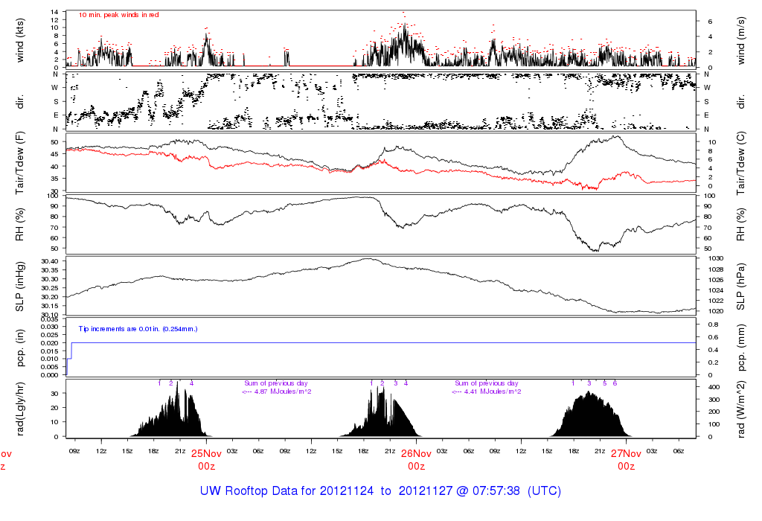This screenshot has height=521, width=762.
Task: Click the "45" tick on the Tair/Tdew (F) axis
Action: [55, 154]
